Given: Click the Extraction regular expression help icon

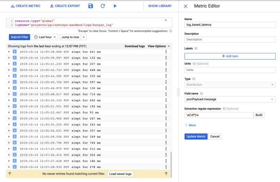Looking at the screenshot, I should (224, 108).
